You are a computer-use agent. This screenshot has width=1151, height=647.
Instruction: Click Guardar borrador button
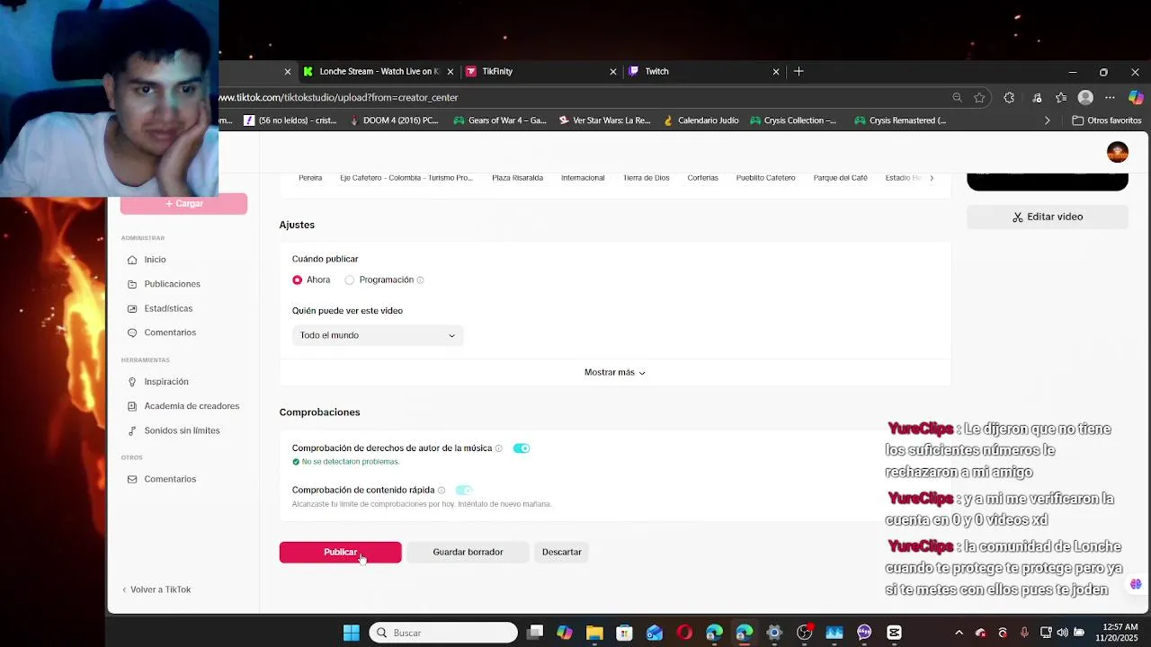click(x=468, y=552)
